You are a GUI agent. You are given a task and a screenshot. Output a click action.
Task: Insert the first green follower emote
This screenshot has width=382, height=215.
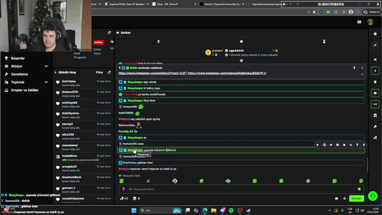121,181
